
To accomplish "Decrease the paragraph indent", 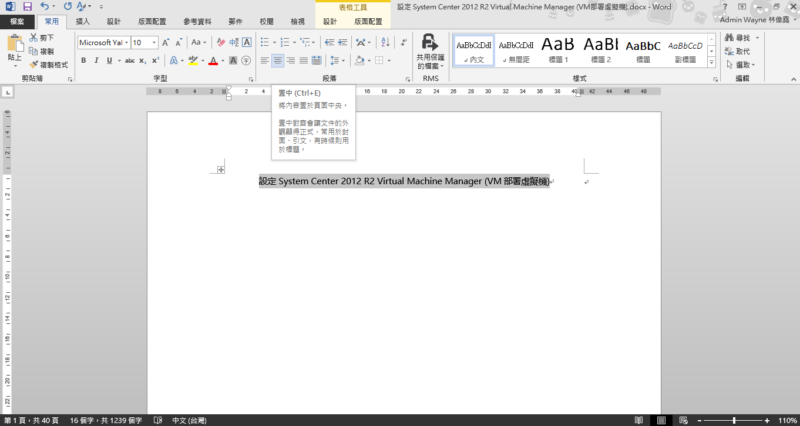I will click(x=329, y=42).
